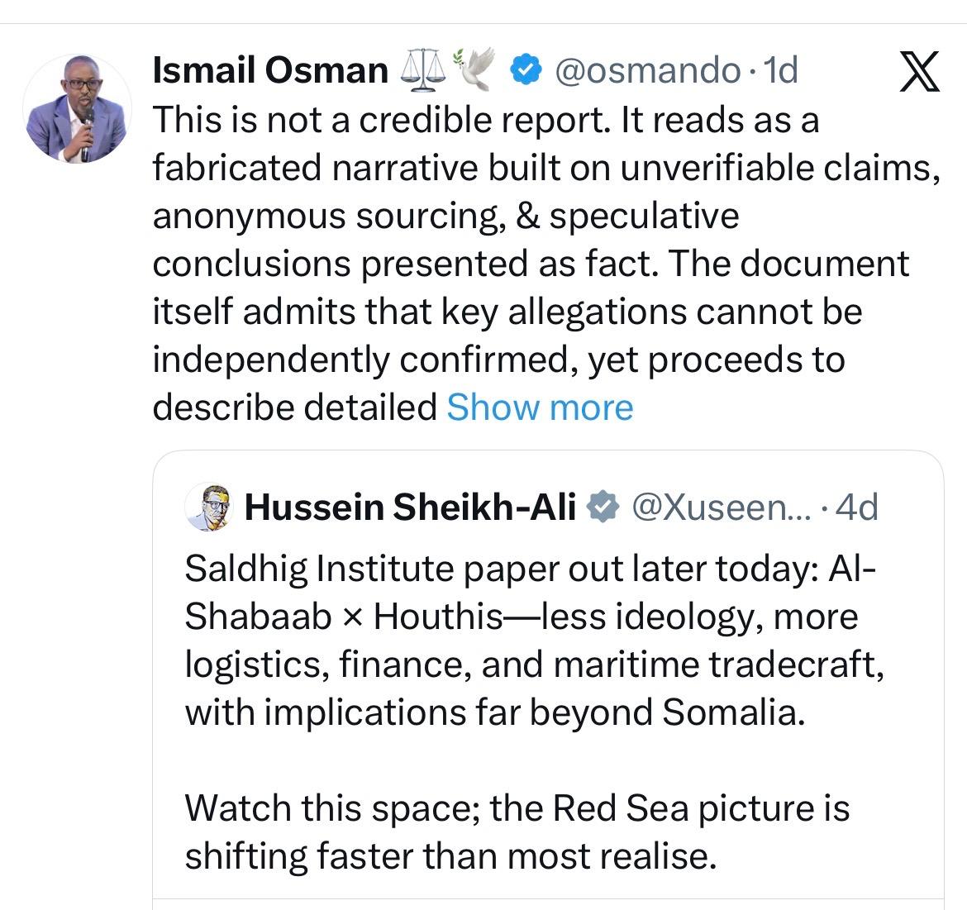Tap the X logo icon
The width and height of the screenshot is (967, 910).
(x=918, y=72)
